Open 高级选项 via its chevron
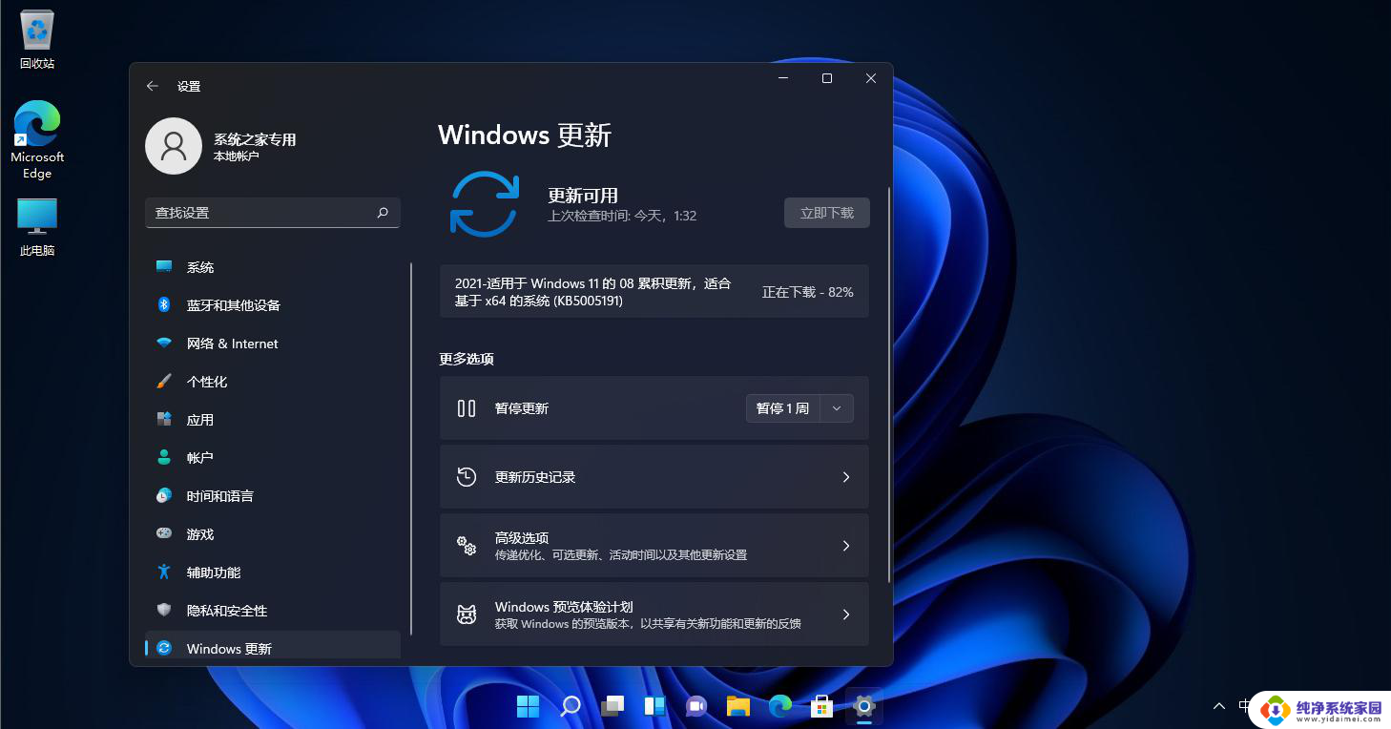Image resolution: width=1391 pixels, height=729 pixels. click(845, 546)
